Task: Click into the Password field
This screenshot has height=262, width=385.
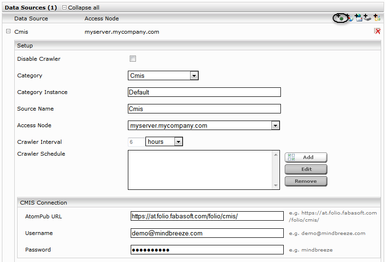Action: pyautogui.click(x=207, y=250)
